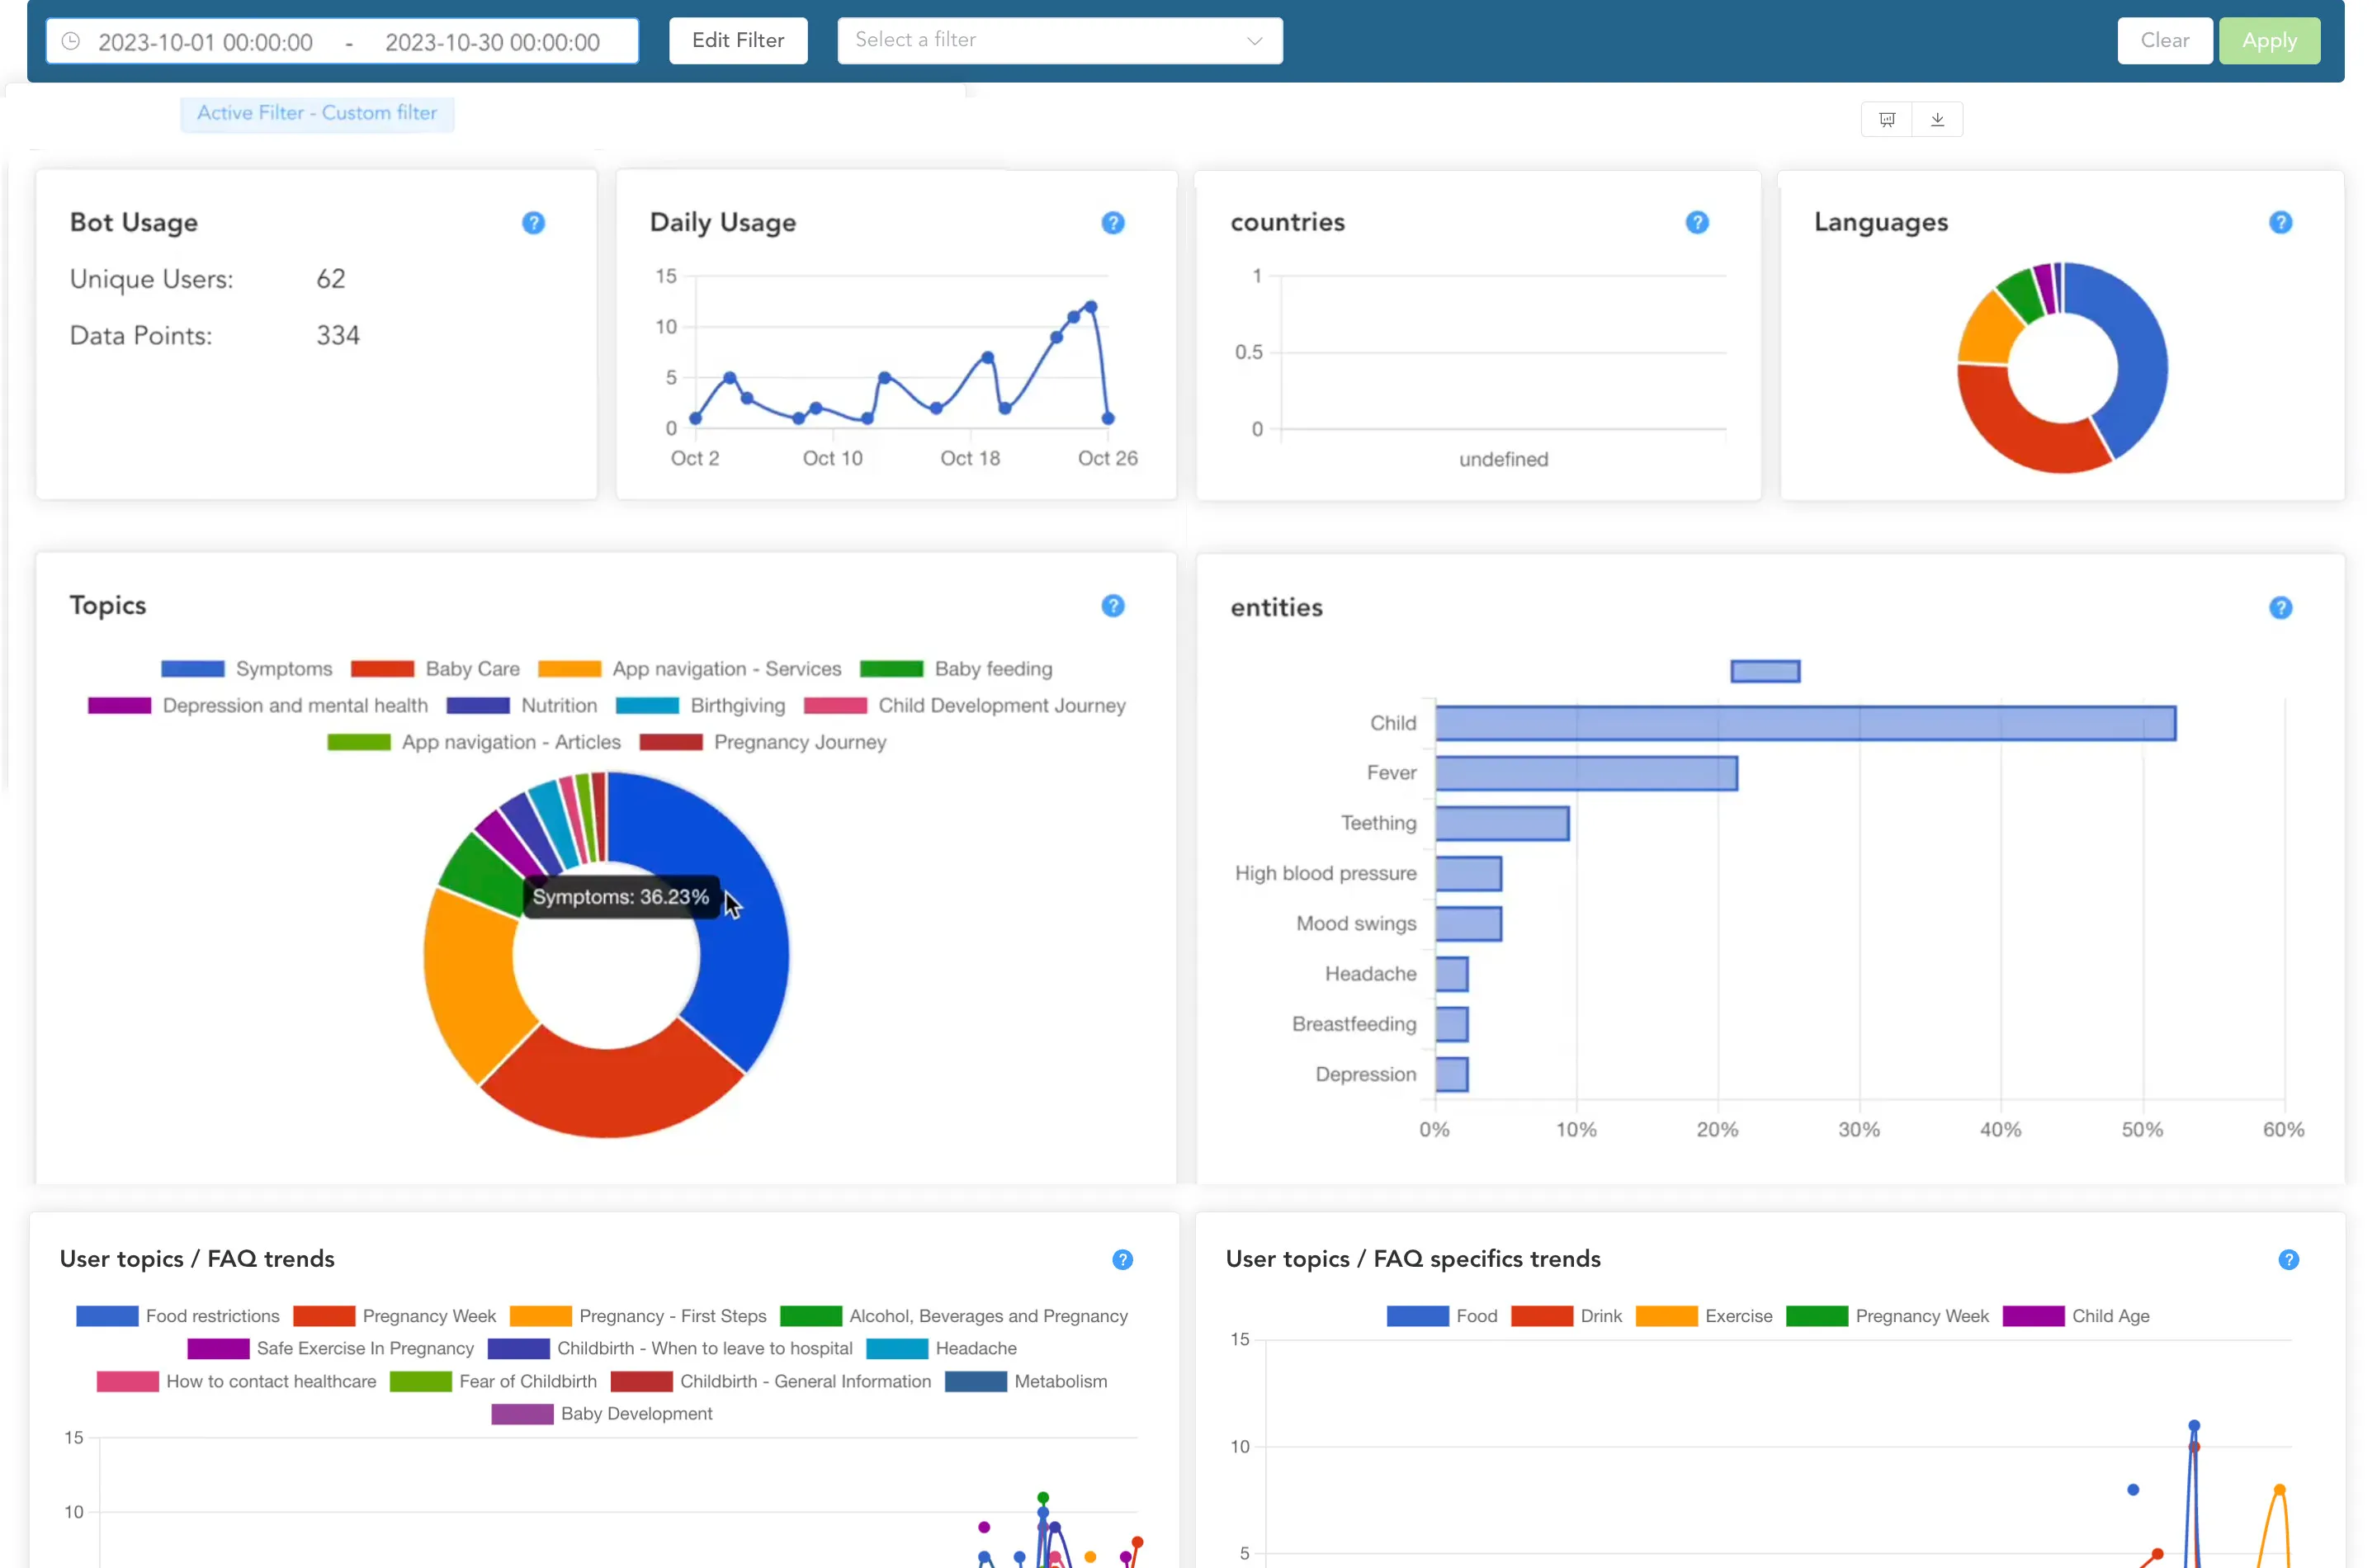This screenshot has width=2377, height=1568.
Task: Click the filter dropdown chevron arrow
Action: pyautogui.click(x=1254, y=41)
